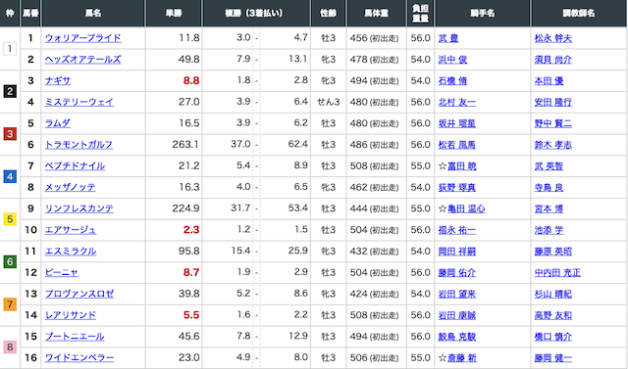This screenshot has width=628, height=369.
Task: Click orange frame number 7 badge
Action: pos(10,304)
